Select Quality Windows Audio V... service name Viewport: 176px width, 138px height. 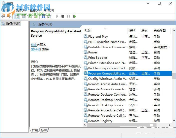point(108,79)
